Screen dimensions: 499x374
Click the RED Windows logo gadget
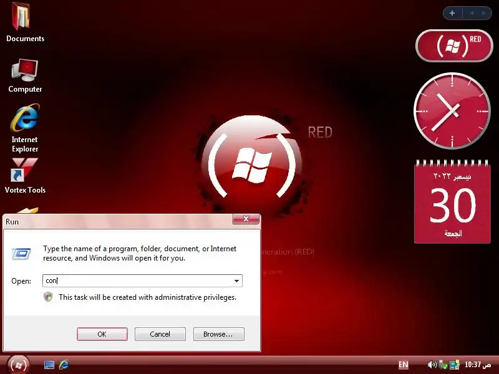pos(454,46)
